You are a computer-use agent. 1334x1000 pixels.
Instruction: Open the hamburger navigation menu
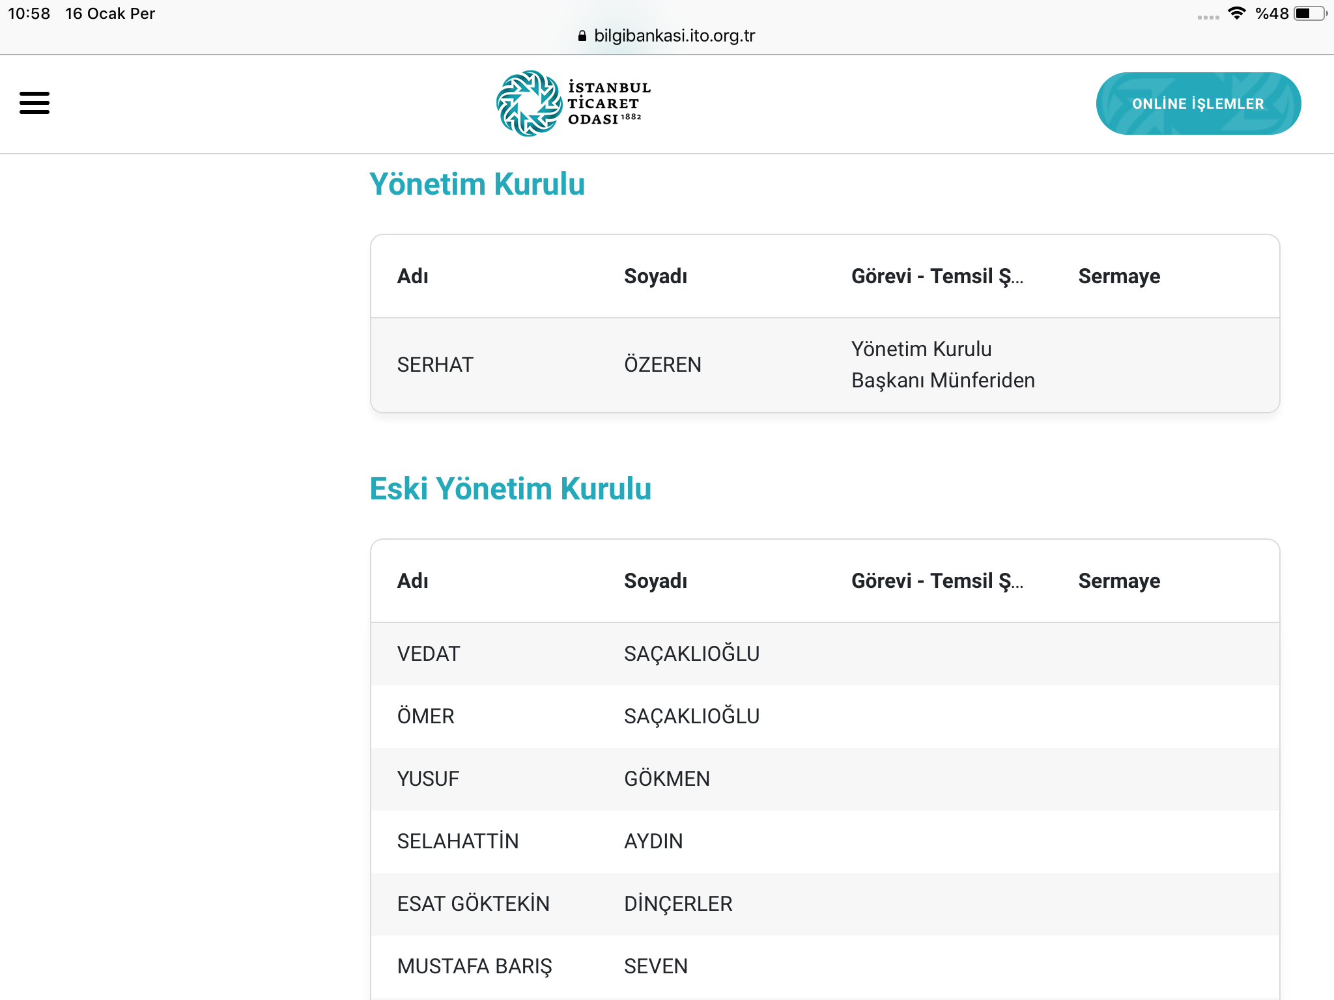click(34, 103)
